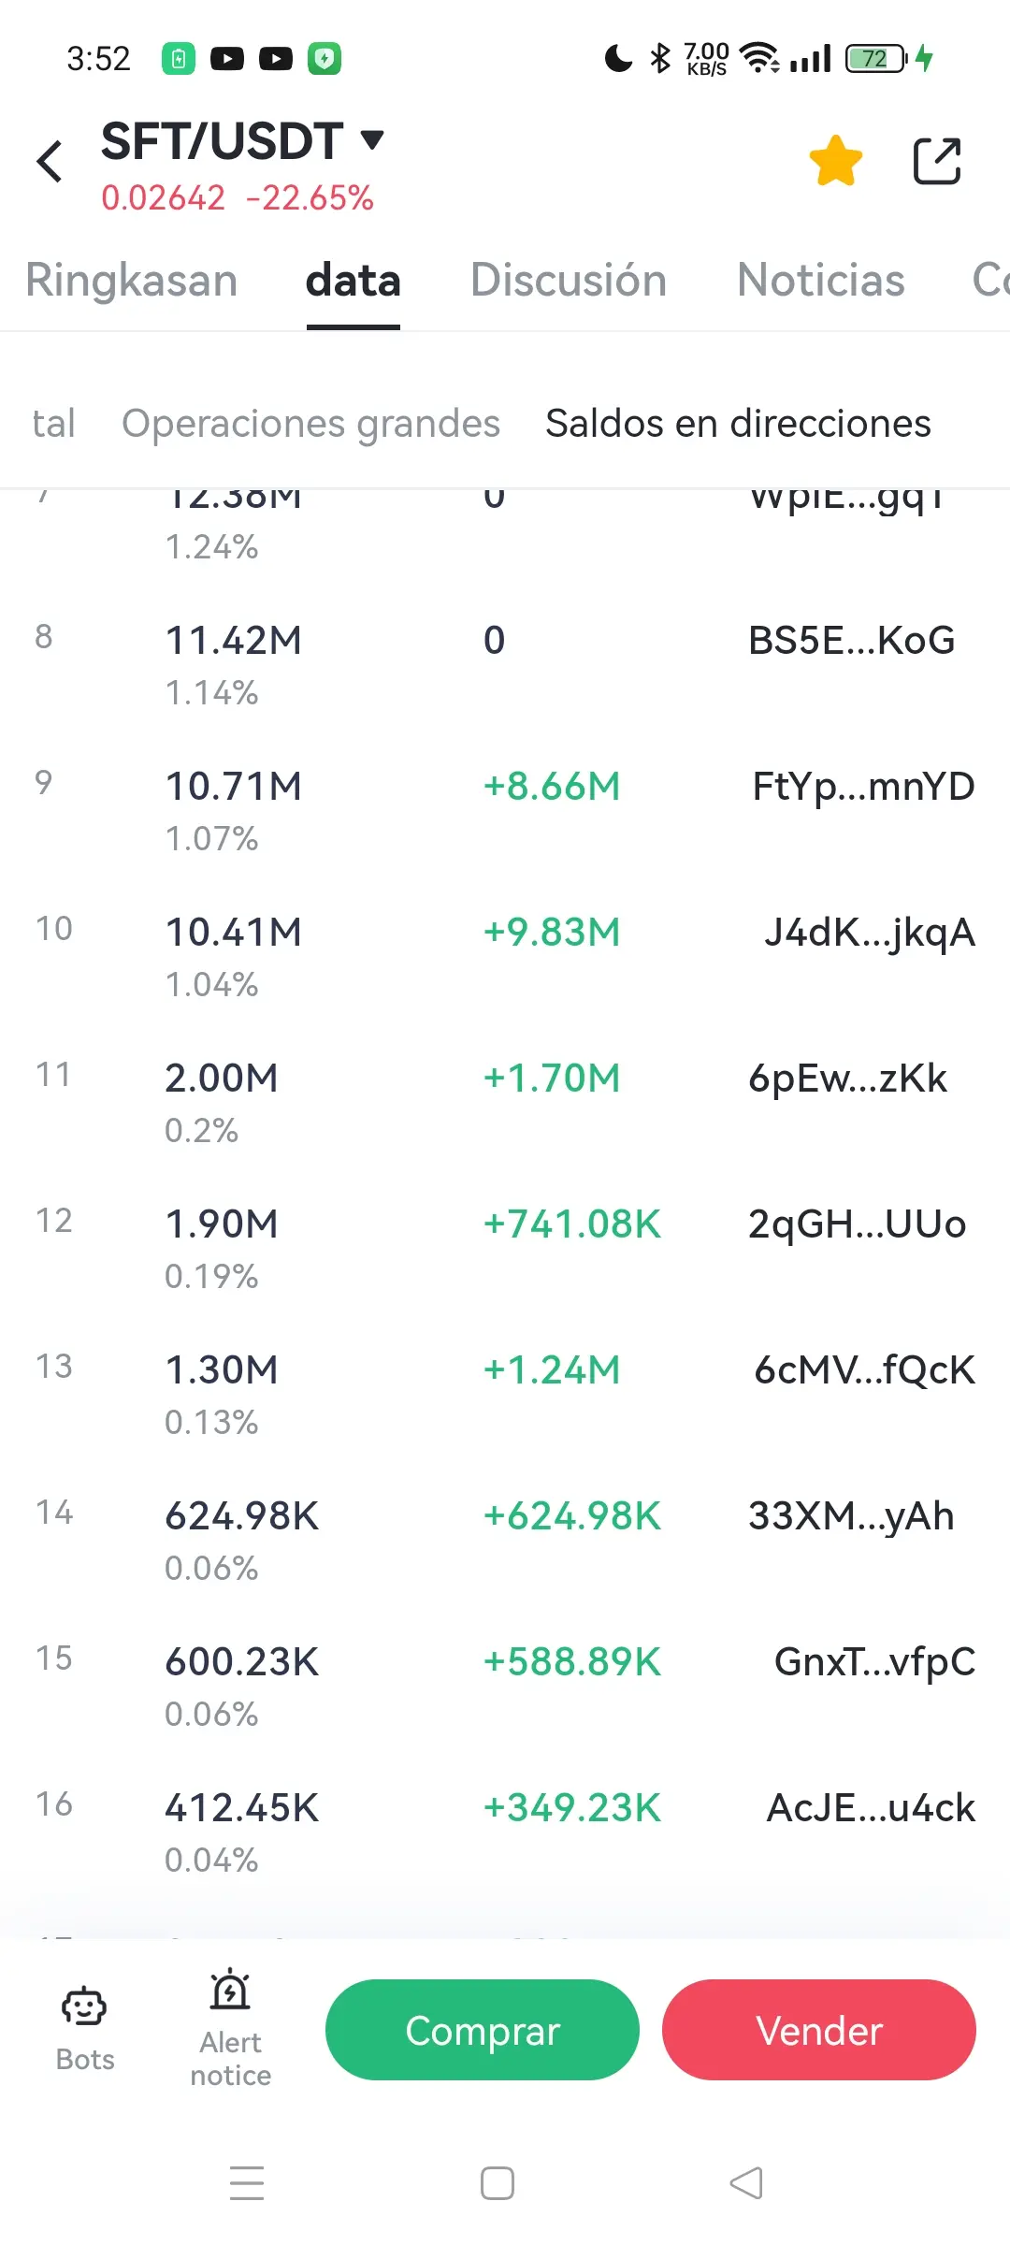This screenshot has height=2245, width=1010.
Task: Open address FtYp...mnYD
Action: (863, 787)
